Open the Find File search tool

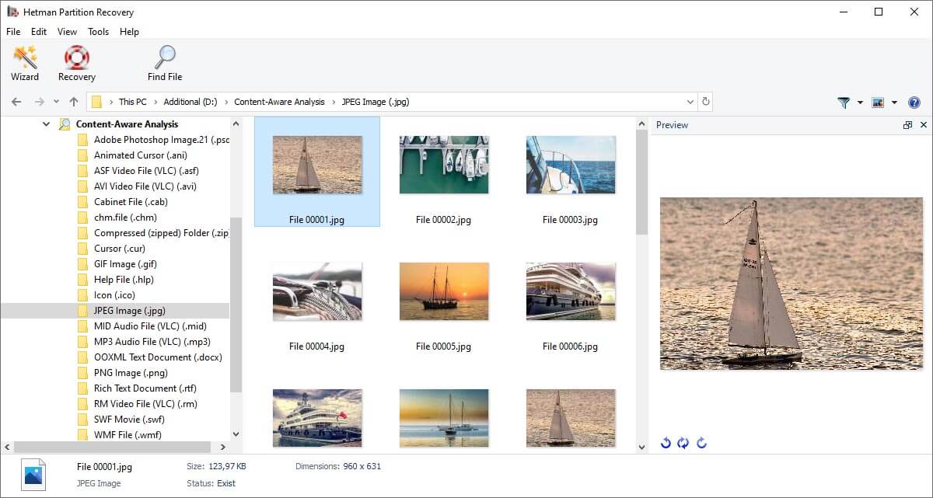[165, 63]
